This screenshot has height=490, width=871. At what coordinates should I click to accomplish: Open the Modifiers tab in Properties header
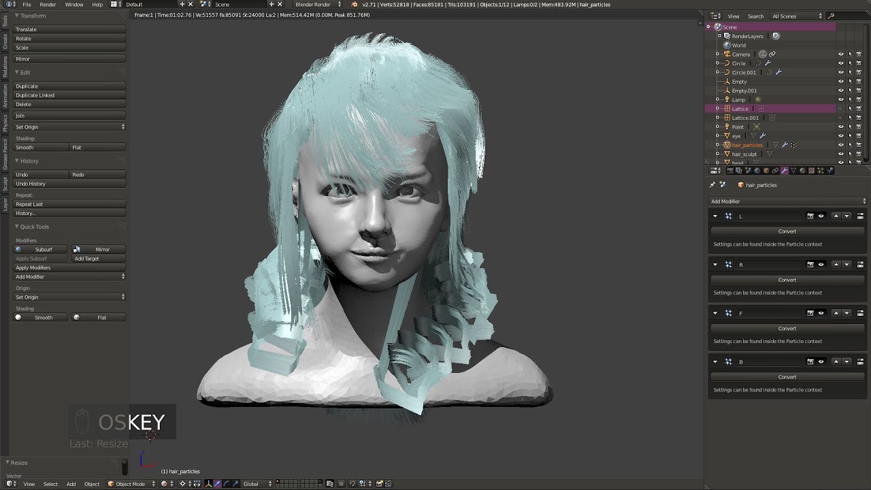point(785,171)
